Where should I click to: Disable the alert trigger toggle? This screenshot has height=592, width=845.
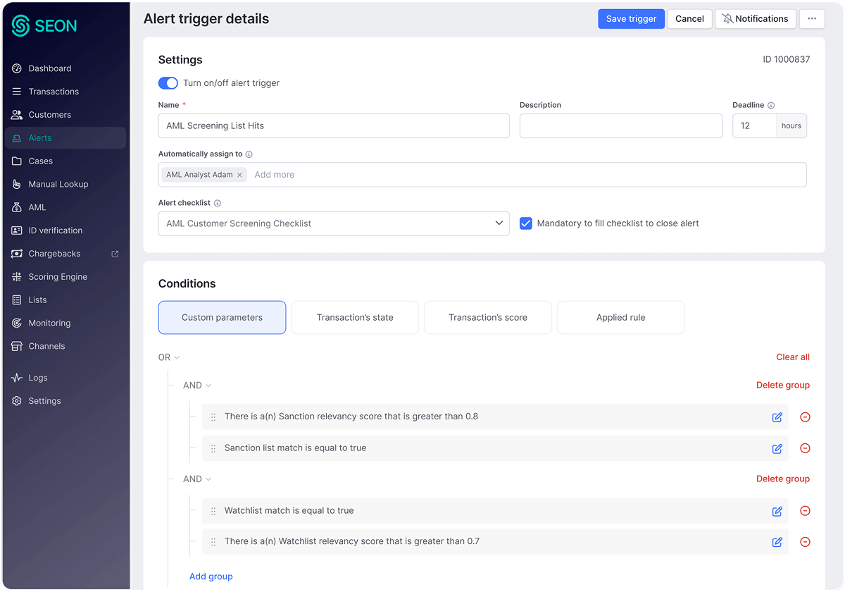pos(168,82)
